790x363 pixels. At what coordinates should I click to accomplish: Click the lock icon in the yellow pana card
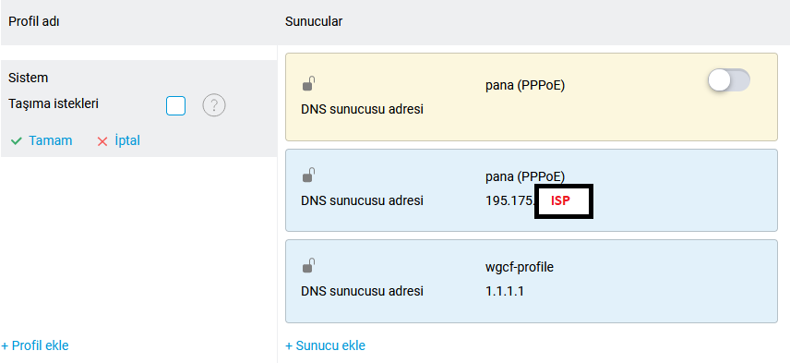[x=309, y=84]
